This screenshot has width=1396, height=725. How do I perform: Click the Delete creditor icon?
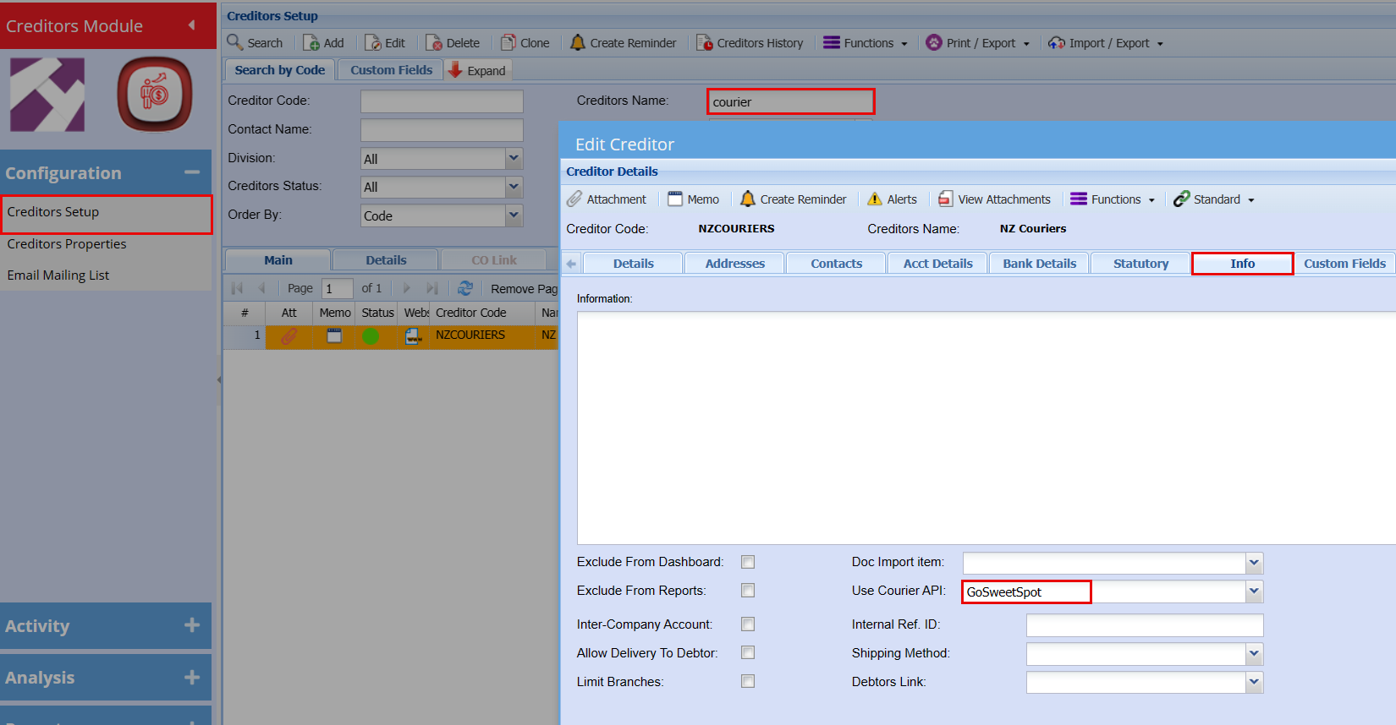[x=434, y=43]
